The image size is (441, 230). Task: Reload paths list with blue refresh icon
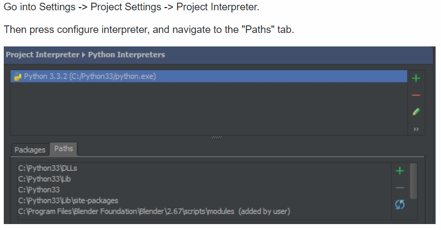[399, 205]
